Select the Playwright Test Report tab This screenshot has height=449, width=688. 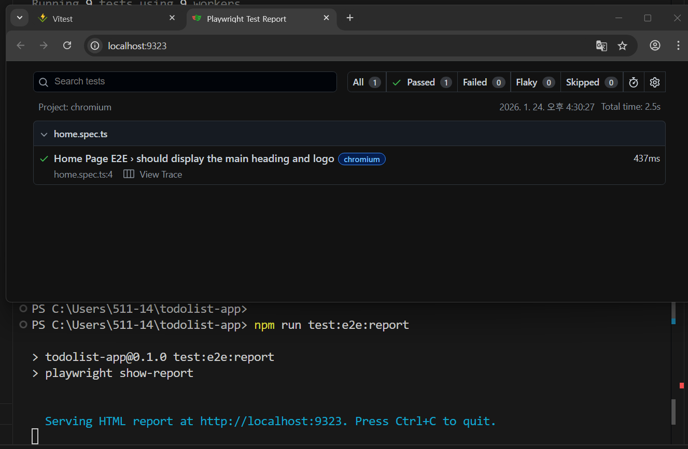261,19
